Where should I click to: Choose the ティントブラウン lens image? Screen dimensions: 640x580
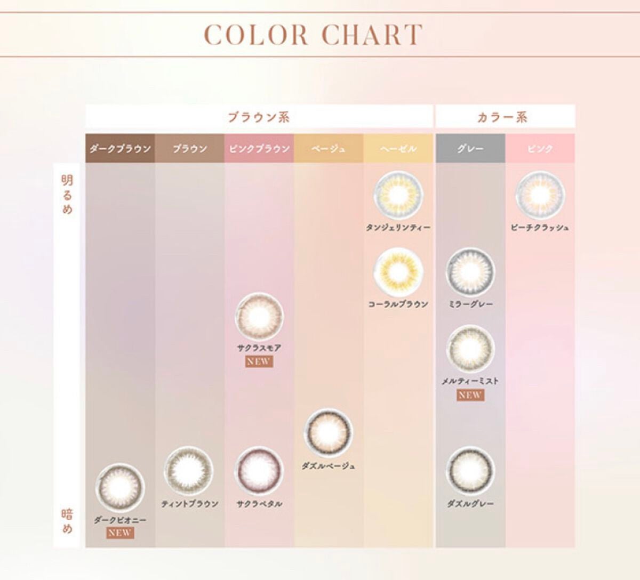[x=189, y=471]
